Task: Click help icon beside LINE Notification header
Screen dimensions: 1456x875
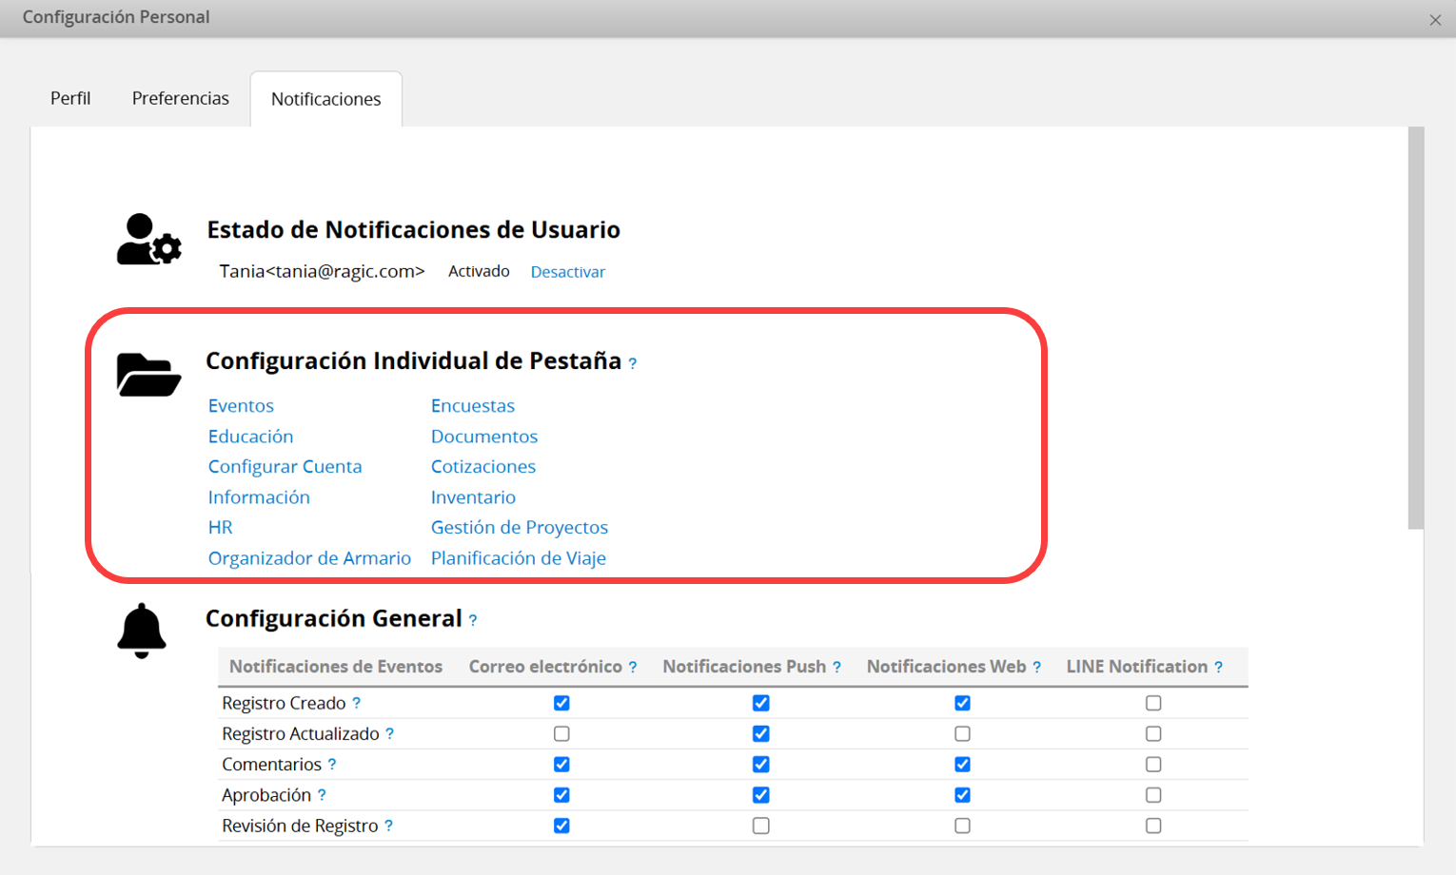Action: (x=1218, y=668)
